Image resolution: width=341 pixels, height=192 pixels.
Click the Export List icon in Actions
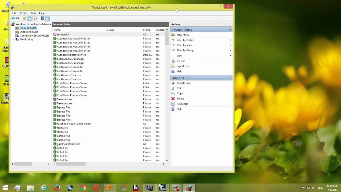click(173, 66)
